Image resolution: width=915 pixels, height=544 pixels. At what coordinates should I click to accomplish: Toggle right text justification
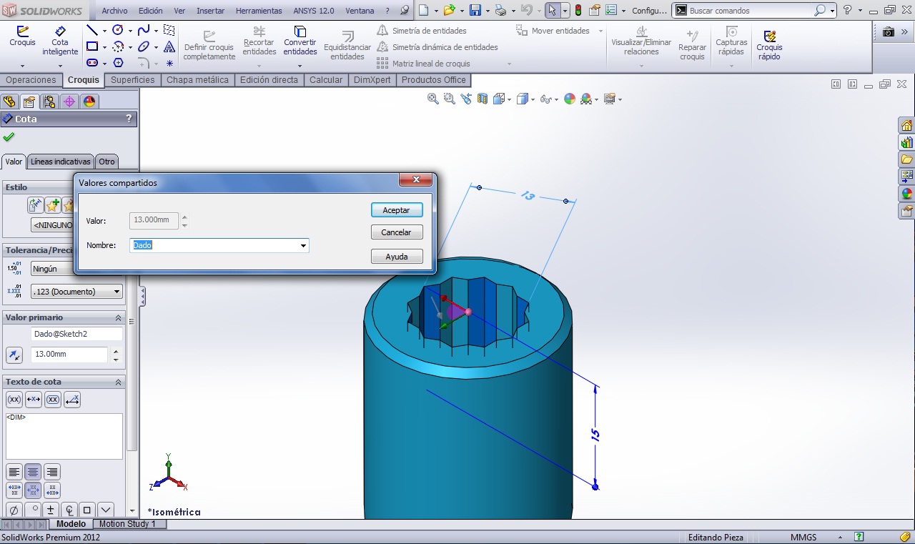click(51, 472)
